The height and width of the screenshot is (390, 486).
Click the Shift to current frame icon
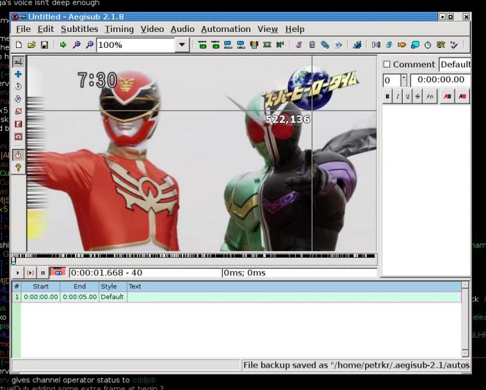[x=280, y=45]
